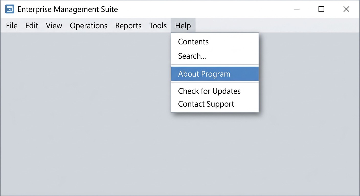Select Search... in the Help menu
360x196 pixels.
pos(215,56)
